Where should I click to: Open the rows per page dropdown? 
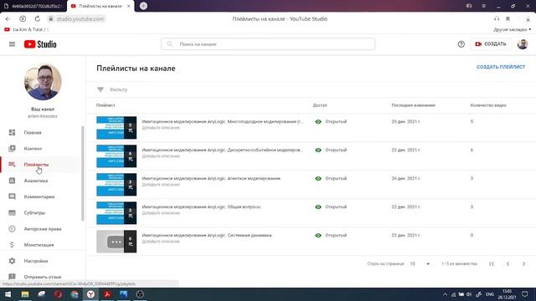420,264
